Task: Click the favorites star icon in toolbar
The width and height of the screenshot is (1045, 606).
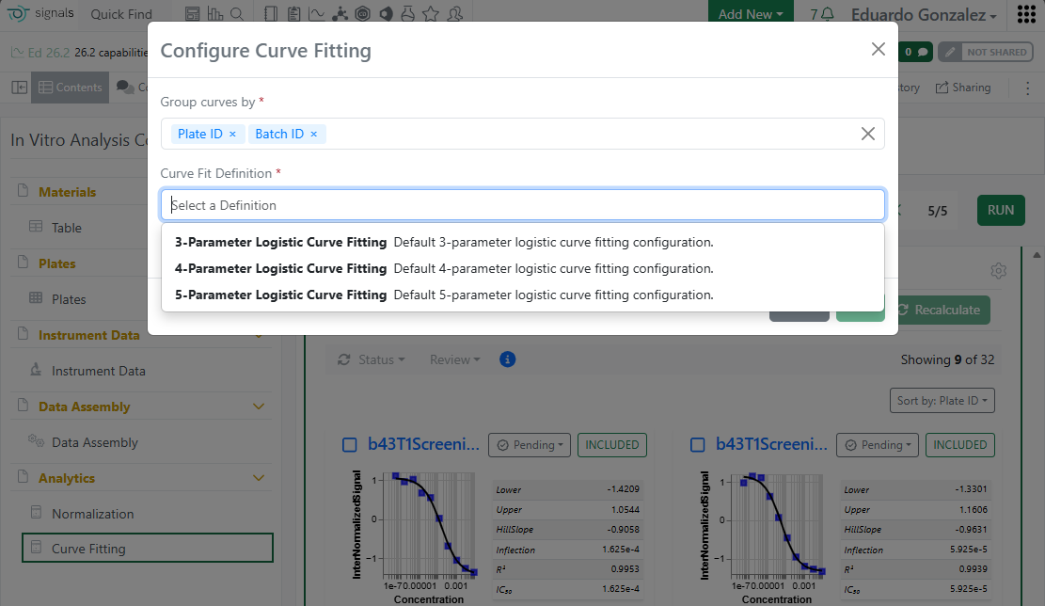Action: [x=431, y=14]
